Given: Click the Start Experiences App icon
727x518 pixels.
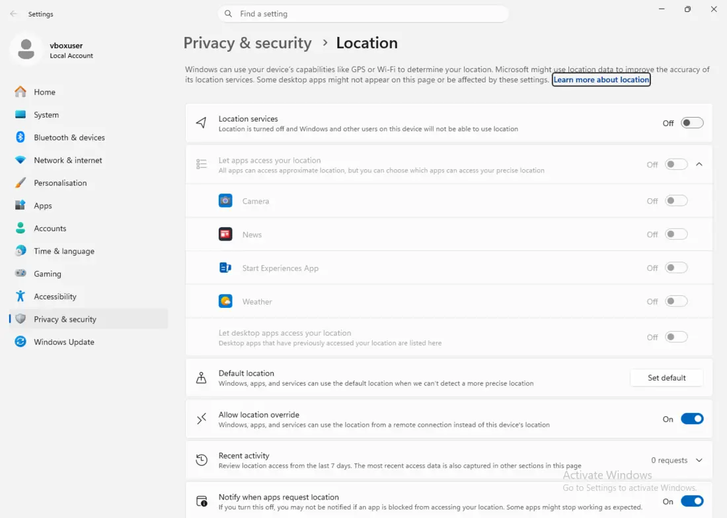Looking at the screenshot, I should 225,268.
